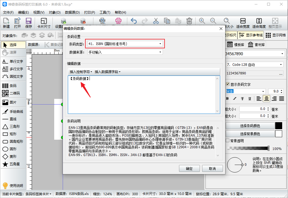Toggle 显示参考线 guide lines

pos(251,35)
